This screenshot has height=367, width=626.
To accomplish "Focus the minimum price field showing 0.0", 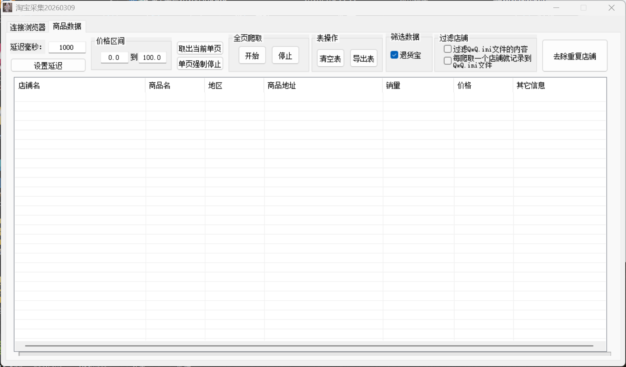I will coord(114,58).
